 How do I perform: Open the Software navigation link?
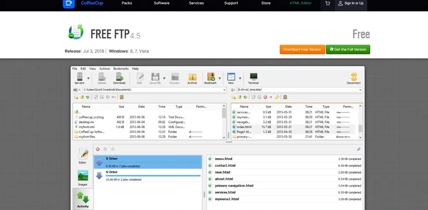(162, 3)
